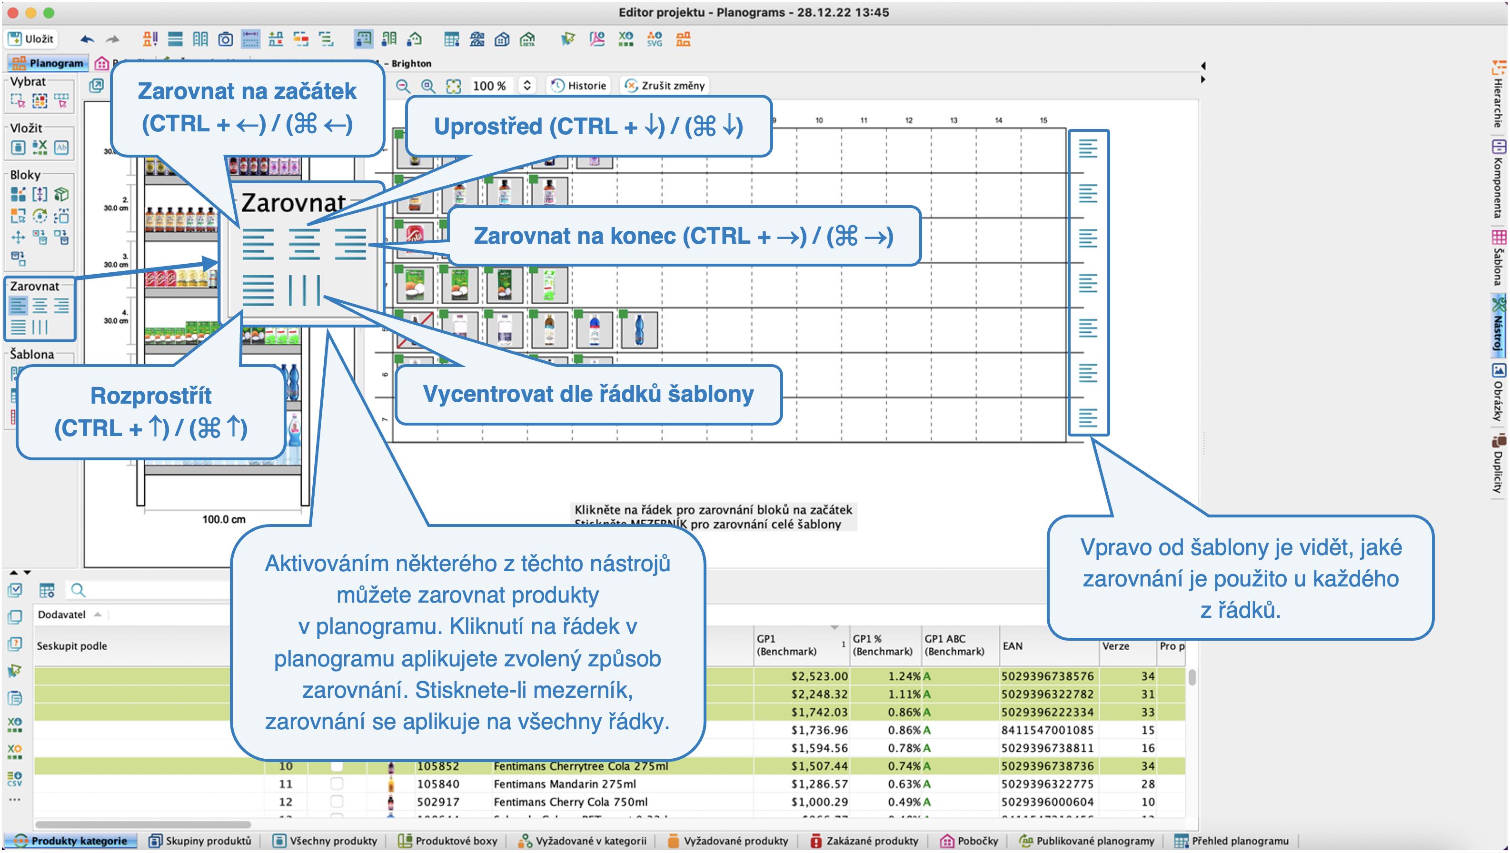
Task: Click the right-pointing arrow at top right of editor
Action: click(x=1202, y=79)
